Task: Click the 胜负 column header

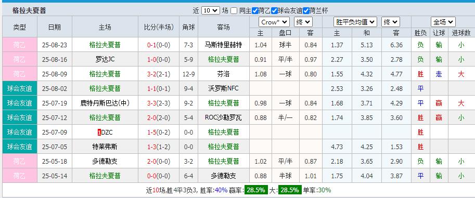Action: tap(420, 33)
